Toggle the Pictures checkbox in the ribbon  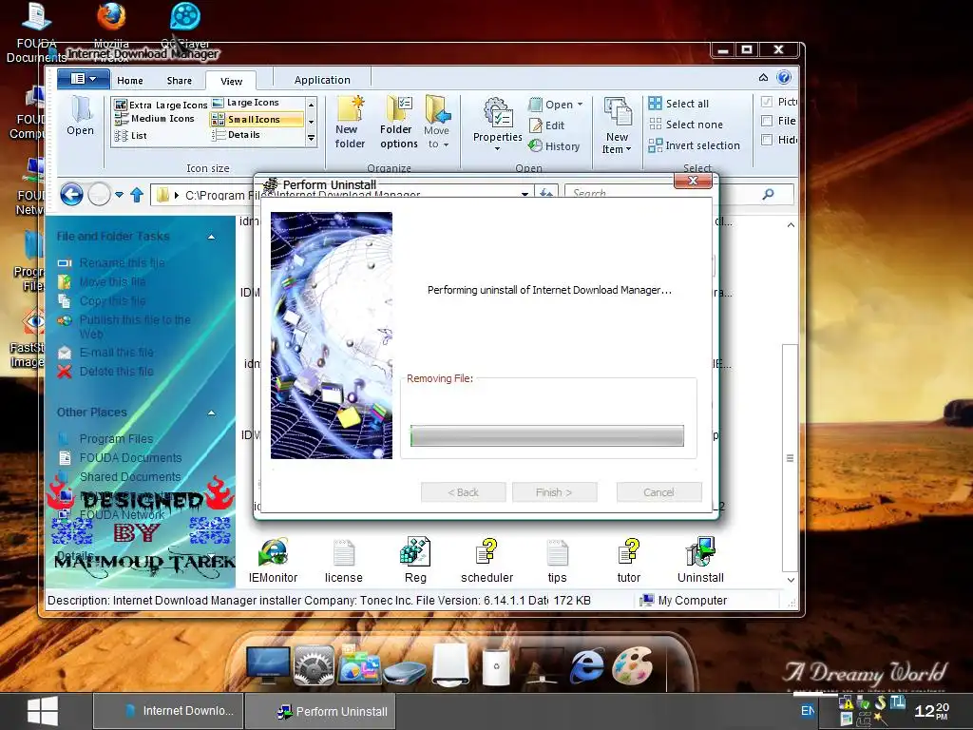(767, 102)
